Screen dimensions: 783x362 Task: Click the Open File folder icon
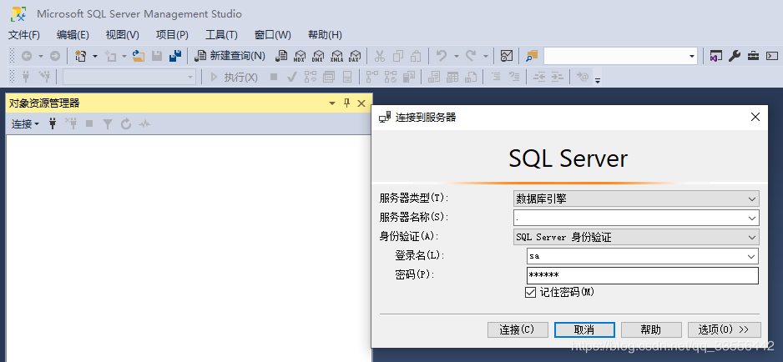pyautogui.click(x=139, y=56)
